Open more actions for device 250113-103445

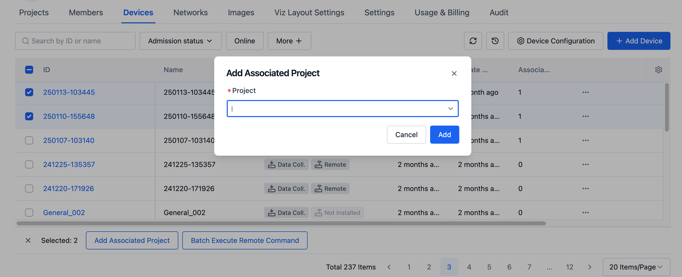585,92
